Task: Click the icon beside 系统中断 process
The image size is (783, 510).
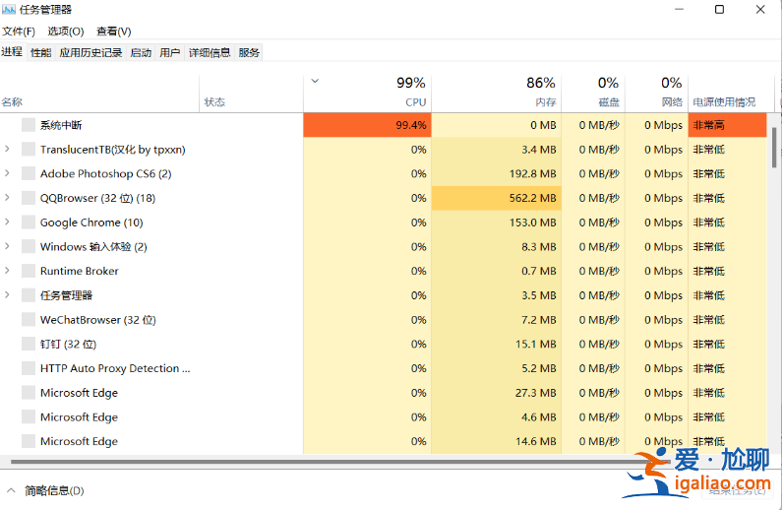Action: pos(29,125)
